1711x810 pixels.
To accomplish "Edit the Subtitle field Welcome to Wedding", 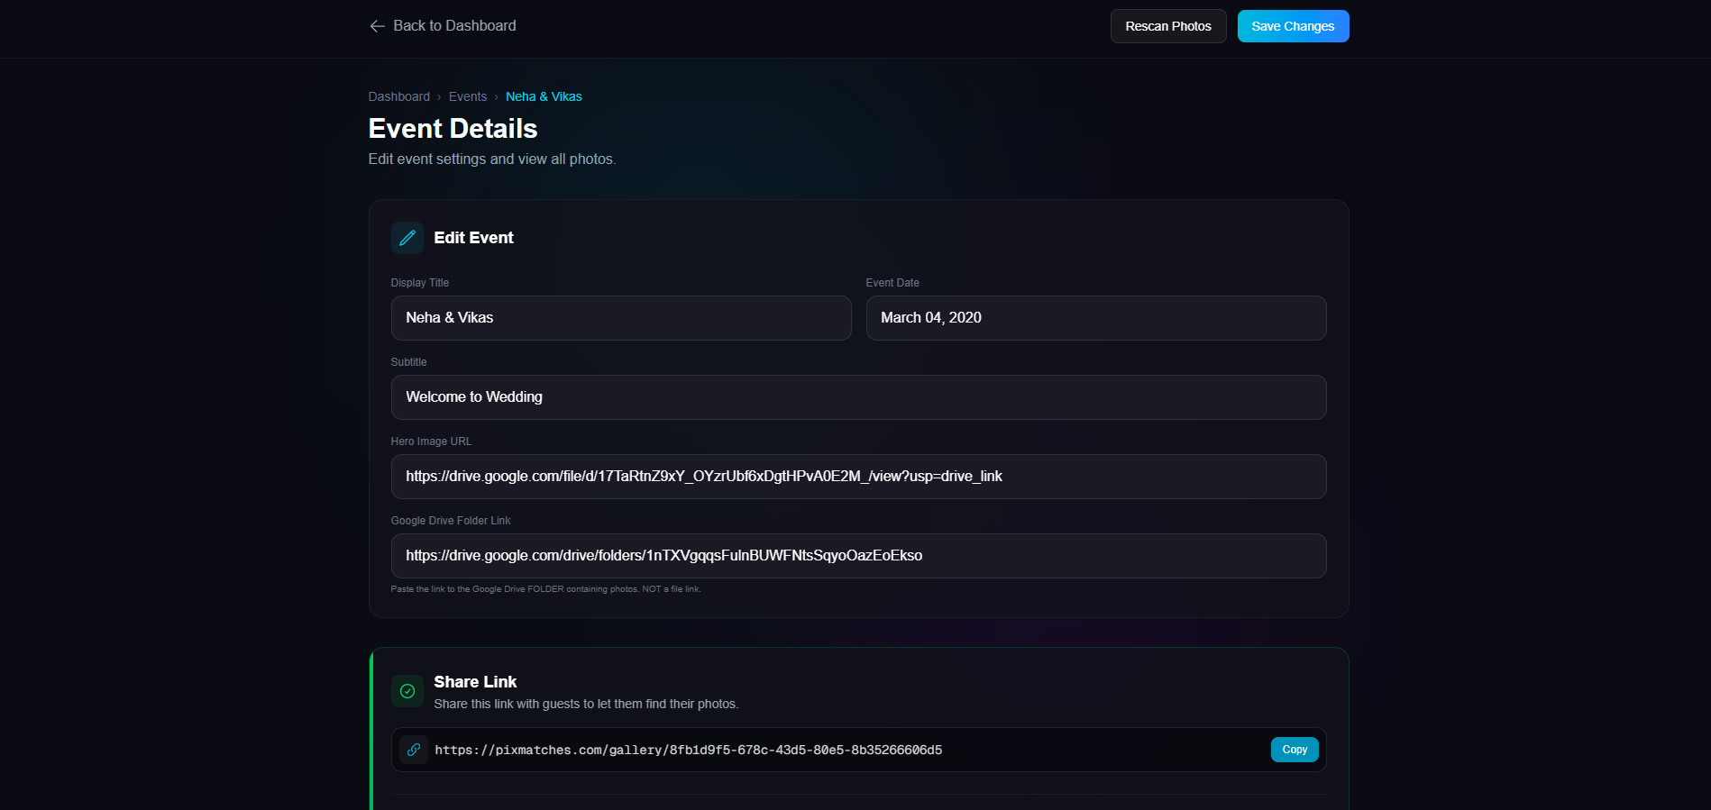I will tap(859, 397).
